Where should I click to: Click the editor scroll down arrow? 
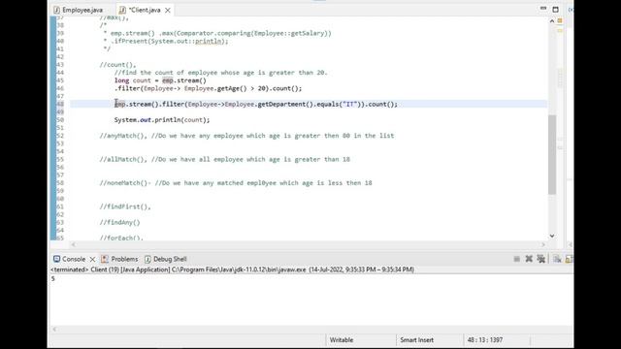click(552, 236)
